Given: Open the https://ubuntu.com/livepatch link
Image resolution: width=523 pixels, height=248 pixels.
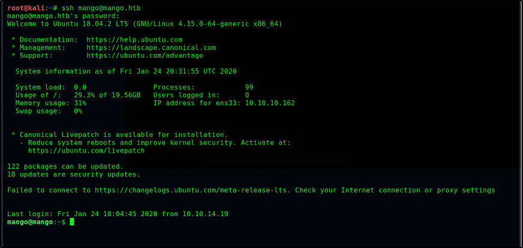Looking at the screenshot, I should click(86, 151).
